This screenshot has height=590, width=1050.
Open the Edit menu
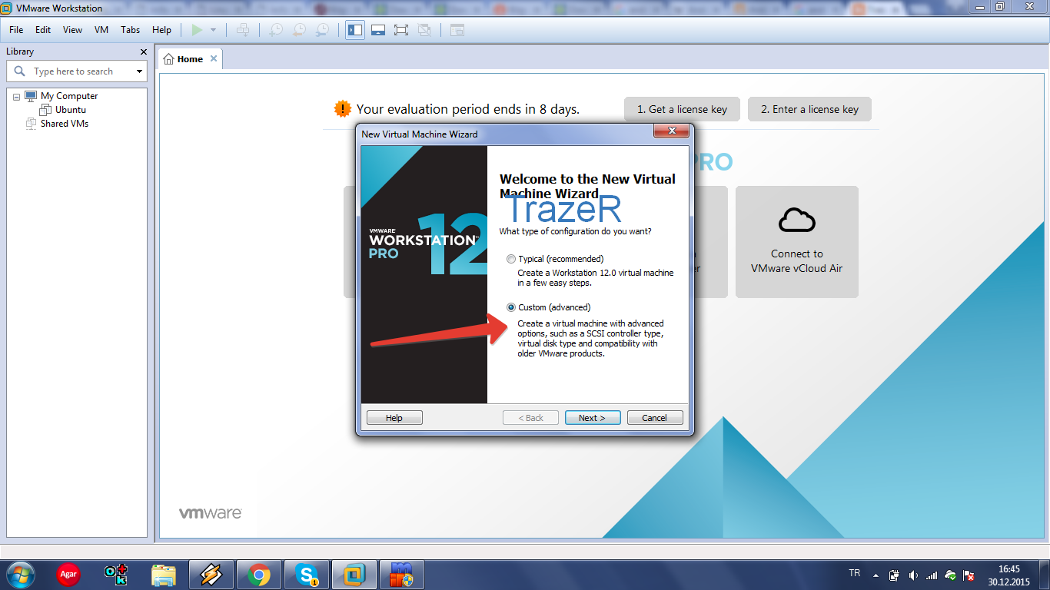[43, 30]
